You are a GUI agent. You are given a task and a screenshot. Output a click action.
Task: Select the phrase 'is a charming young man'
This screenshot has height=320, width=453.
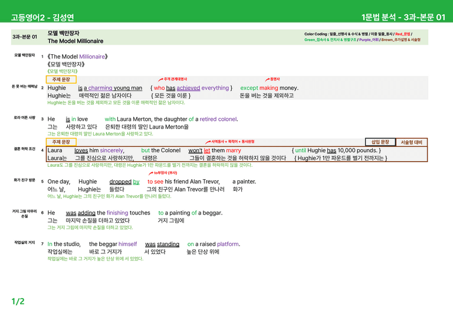pyautogui.click(x=110, y=88)
